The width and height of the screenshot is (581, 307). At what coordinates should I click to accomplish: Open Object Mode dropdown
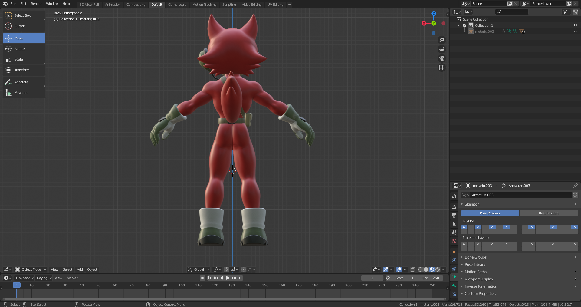click(31, 269)
